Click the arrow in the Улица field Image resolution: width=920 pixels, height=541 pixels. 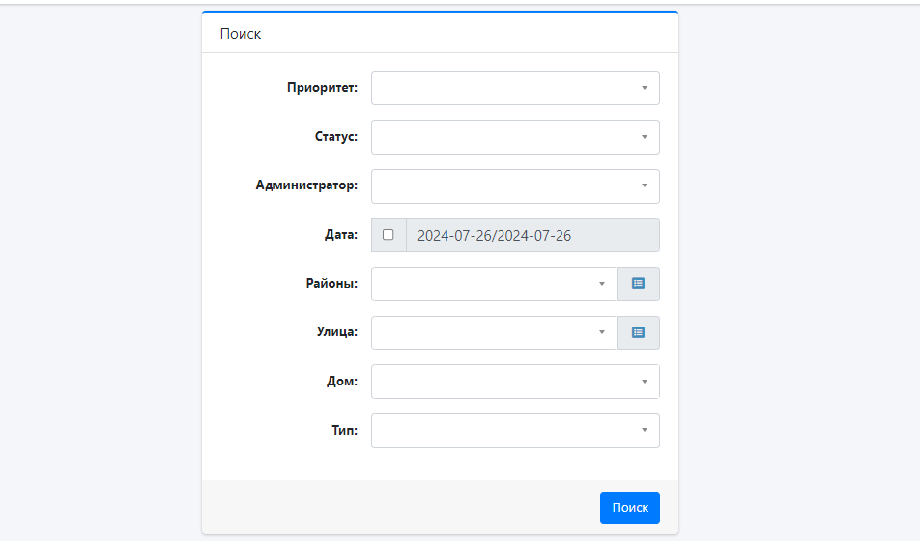click(x=601, y=332)
